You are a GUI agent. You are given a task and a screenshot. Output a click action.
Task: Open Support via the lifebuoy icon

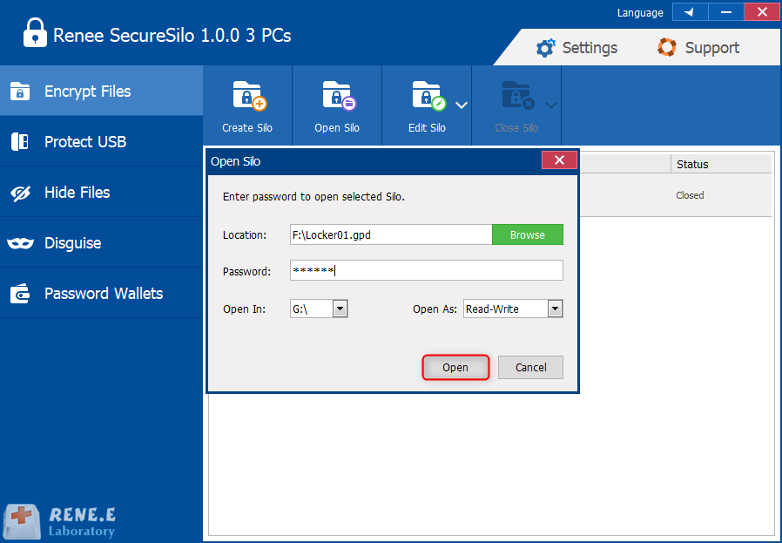667,48
